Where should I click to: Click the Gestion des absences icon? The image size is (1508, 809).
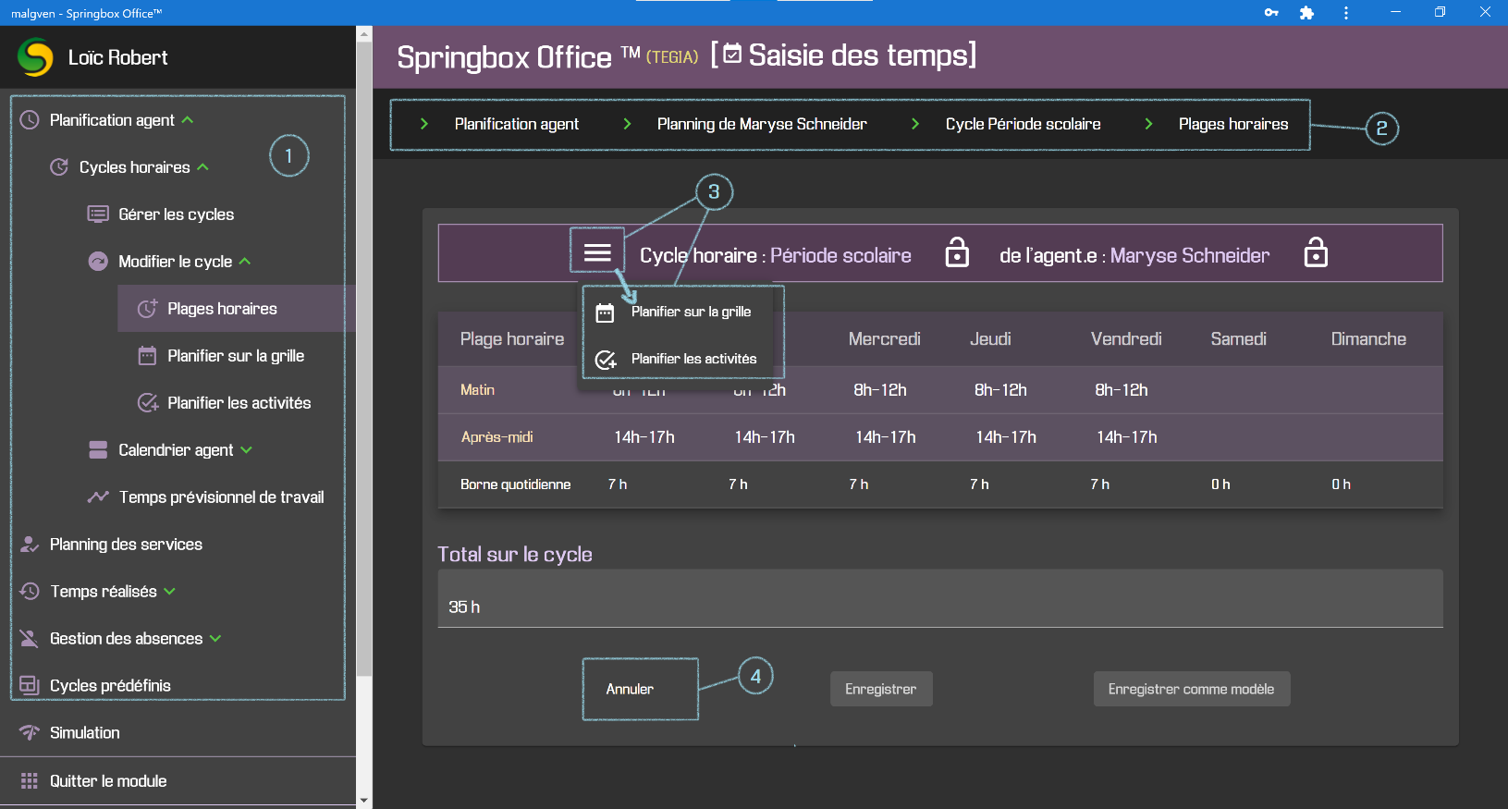(30, 639)
